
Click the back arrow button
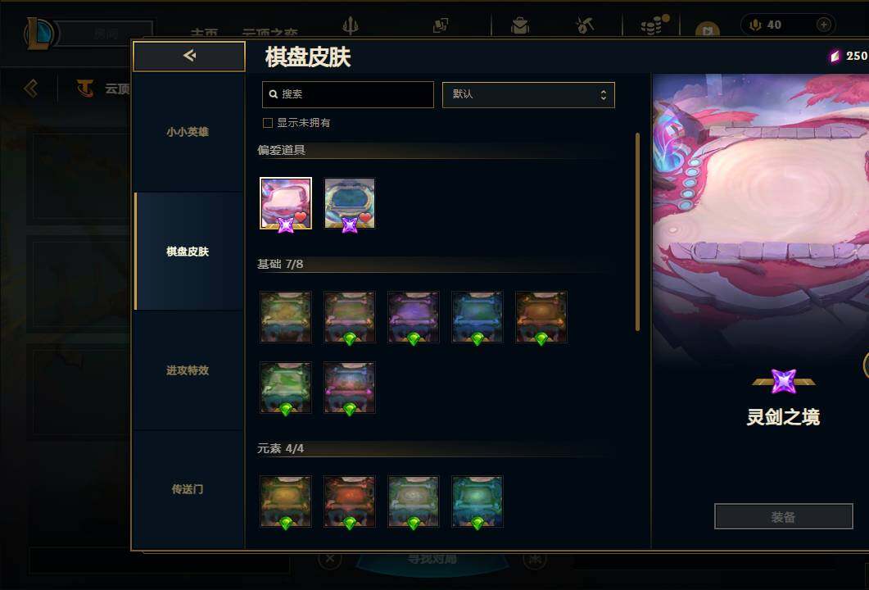[x=189, y=56]
